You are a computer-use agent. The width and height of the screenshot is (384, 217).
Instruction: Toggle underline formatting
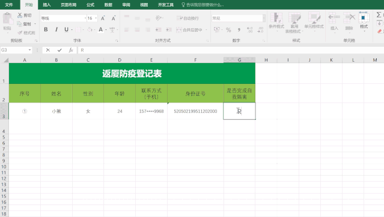pos(66,29)
